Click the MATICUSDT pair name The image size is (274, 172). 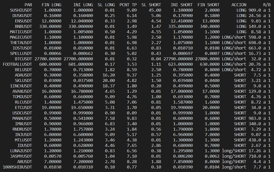coord(21,32)
